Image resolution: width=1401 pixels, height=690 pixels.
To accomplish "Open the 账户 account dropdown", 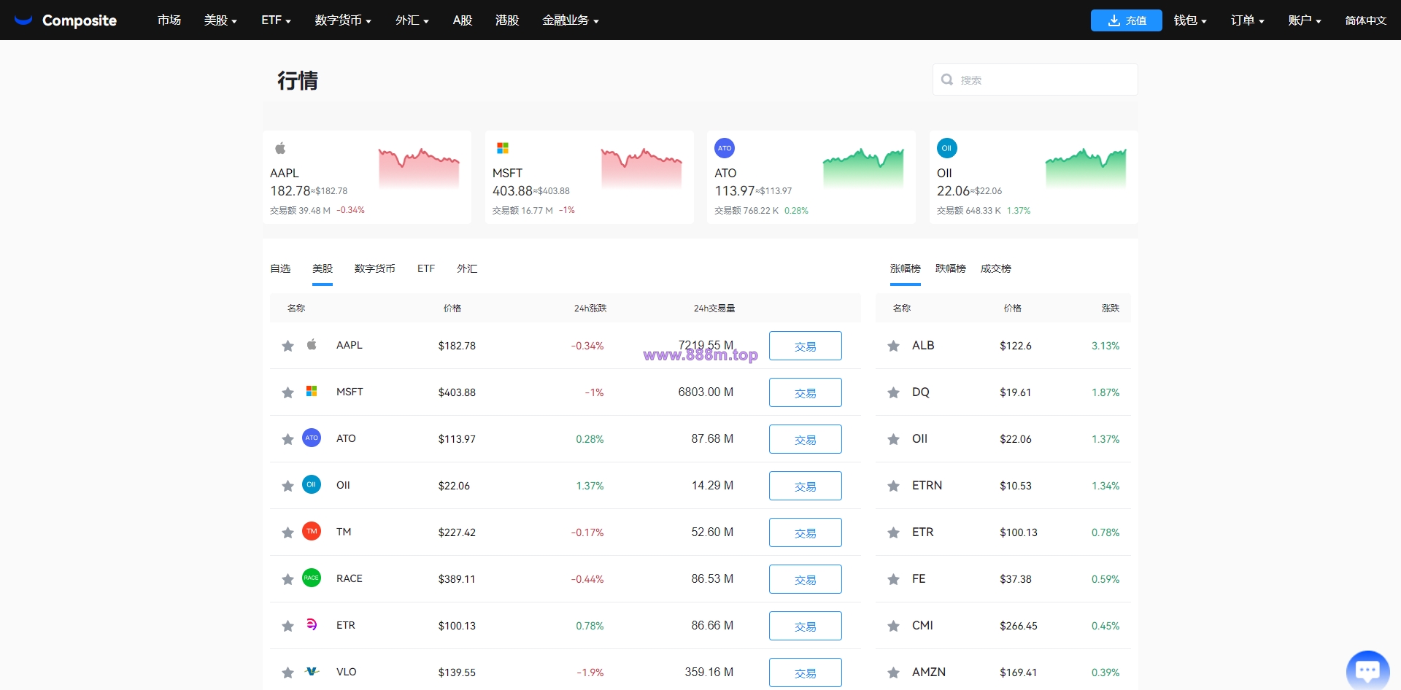I will (1305, 20).
